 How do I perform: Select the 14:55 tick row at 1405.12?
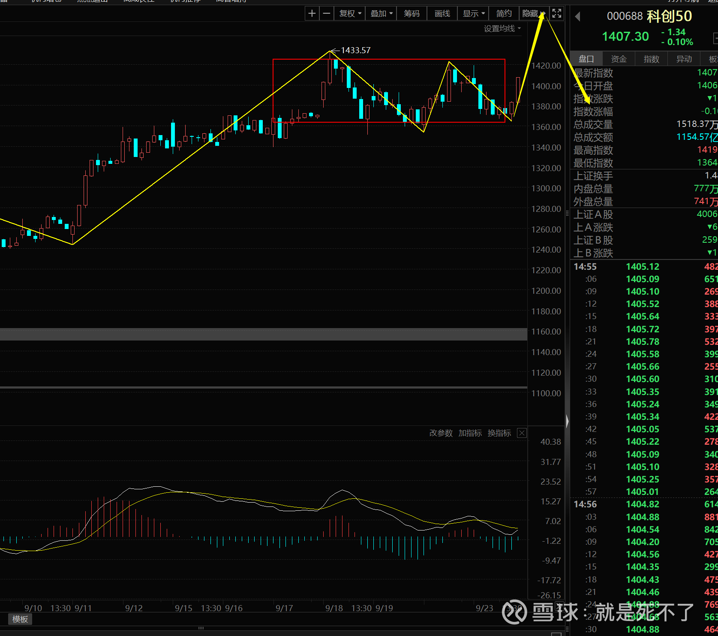644,267
